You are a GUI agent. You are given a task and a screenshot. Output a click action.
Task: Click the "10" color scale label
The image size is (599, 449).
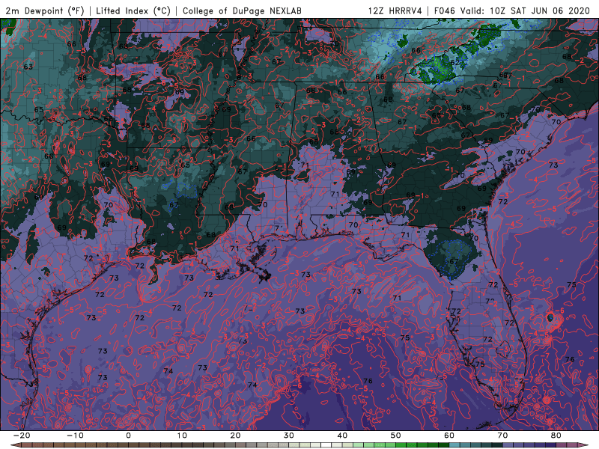182,436
